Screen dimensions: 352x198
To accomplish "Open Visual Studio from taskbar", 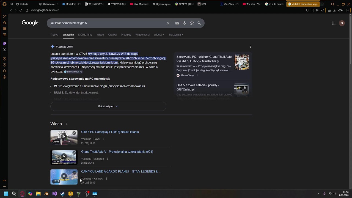I will (54, 194).
